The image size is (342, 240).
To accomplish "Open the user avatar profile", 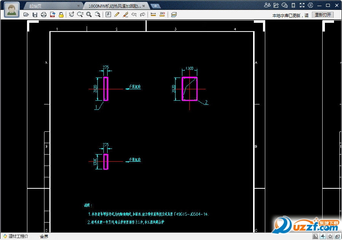I will pos(11,10).
